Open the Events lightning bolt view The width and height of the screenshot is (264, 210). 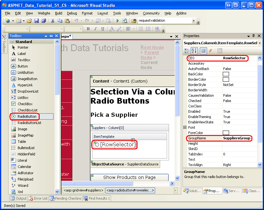pos(210,51)
